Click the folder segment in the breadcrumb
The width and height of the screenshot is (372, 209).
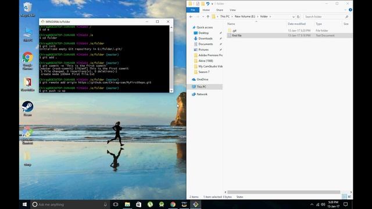(264, 17)
